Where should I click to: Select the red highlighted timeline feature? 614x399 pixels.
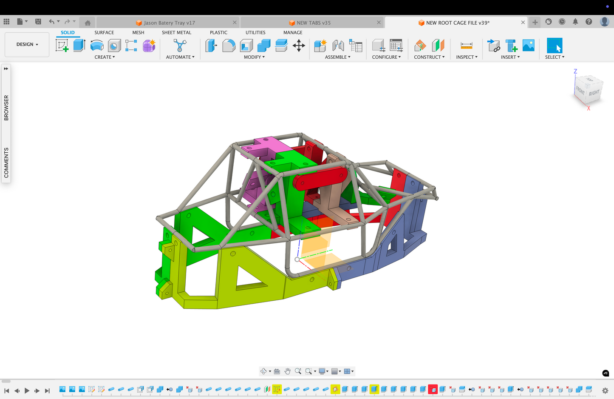point(433,389)
